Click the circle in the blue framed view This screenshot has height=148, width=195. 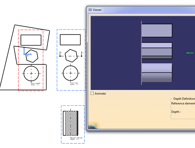(x=70, y=73)
